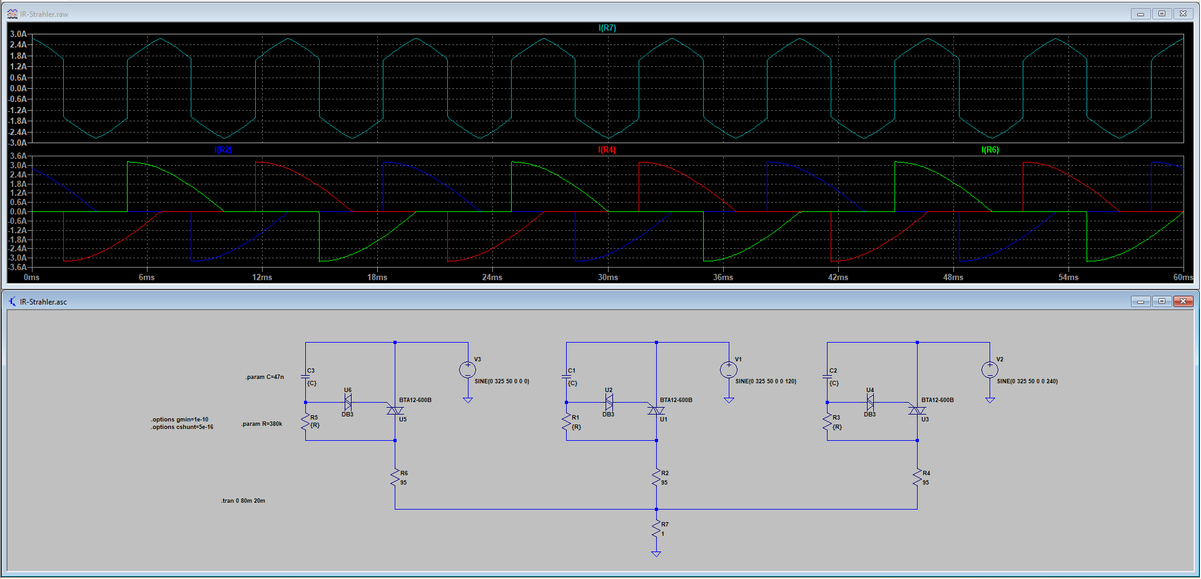Click the 95 ohm resistor R6
1201x579 pixels.
click(395, 478)
